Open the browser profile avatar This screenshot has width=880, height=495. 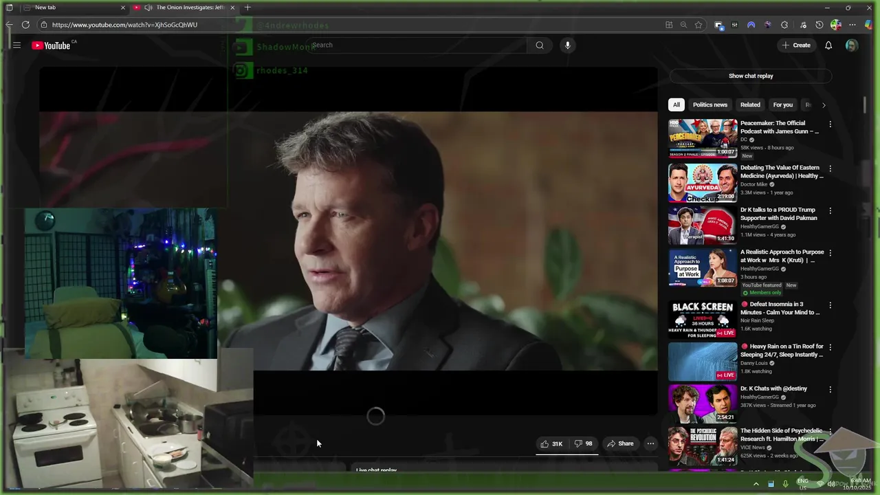click(x=836, y=25)
